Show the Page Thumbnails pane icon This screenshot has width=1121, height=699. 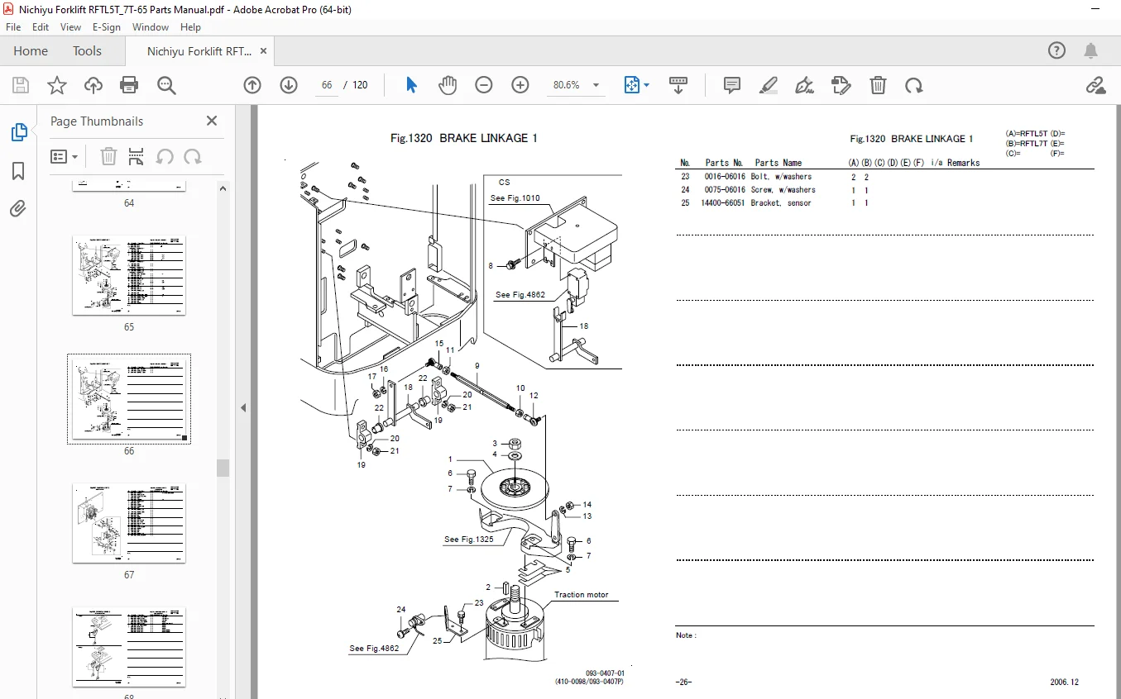[x=18, y=131]
